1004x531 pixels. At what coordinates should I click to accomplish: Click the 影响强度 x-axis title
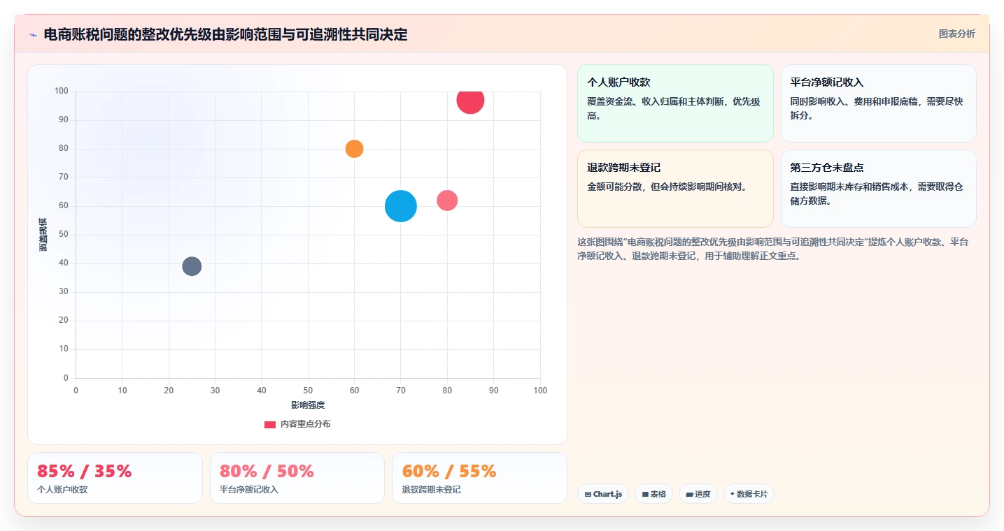coord(308,405)
